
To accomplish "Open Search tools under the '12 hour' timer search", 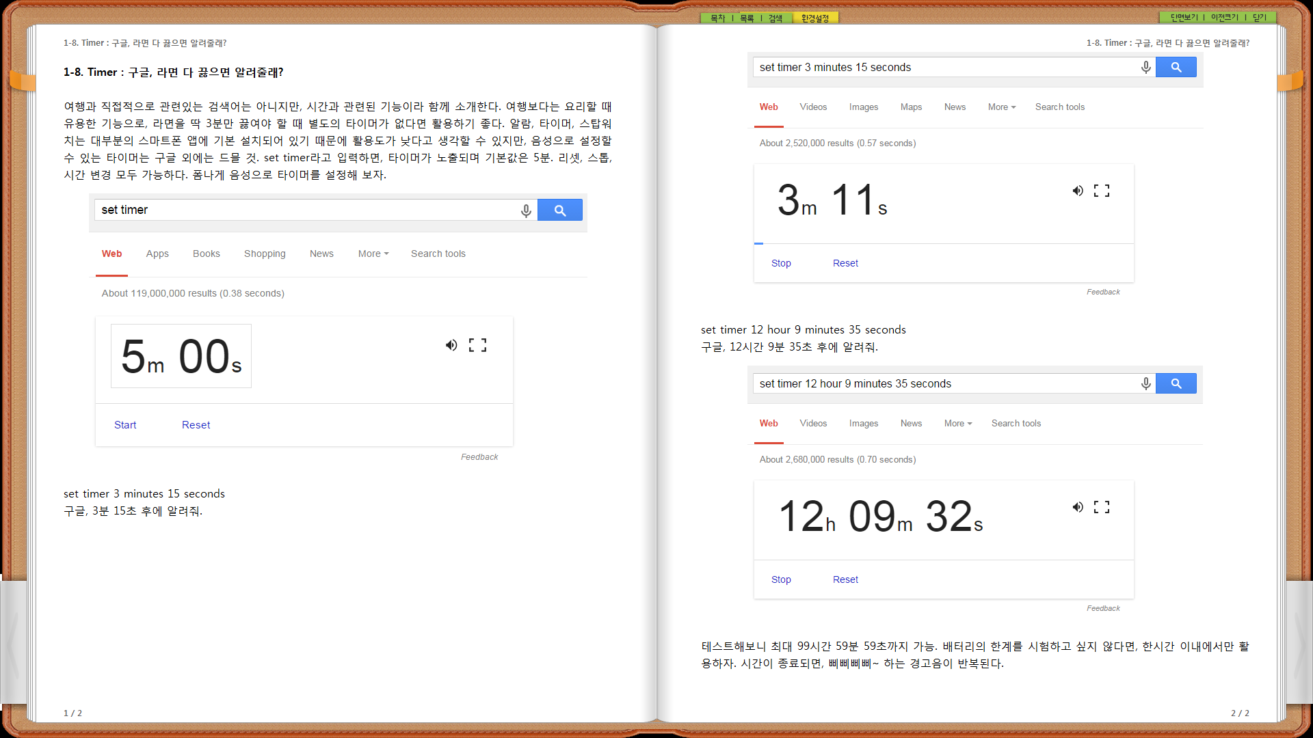I will [x=1016, y=424].
